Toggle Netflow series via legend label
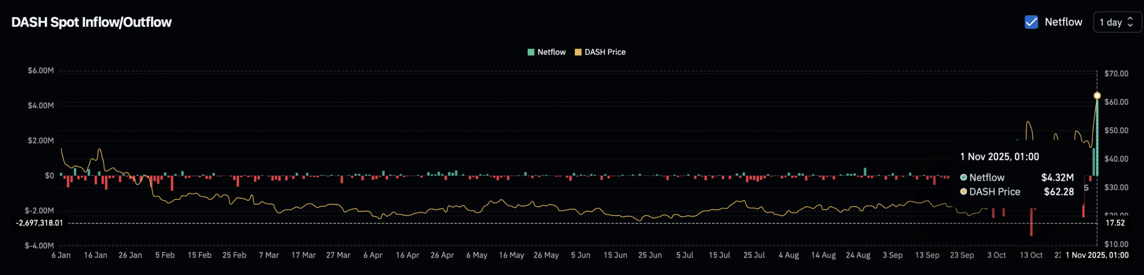The image size is (1144, 275). tap(551, 52)
